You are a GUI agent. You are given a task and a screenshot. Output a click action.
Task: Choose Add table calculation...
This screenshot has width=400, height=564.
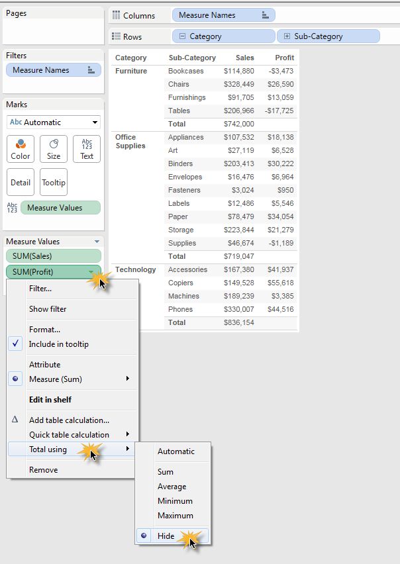click(x=69, y=420)
